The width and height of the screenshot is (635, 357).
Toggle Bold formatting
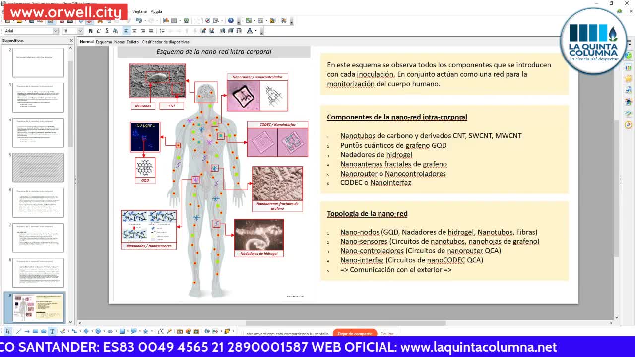tap(90, 31)
